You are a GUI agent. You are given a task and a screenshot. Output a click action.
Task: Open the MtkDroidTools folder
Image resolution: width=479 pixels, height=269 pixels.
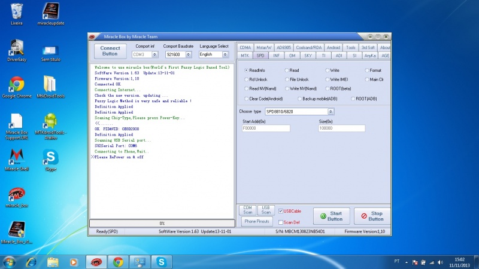tap(51, 87)
